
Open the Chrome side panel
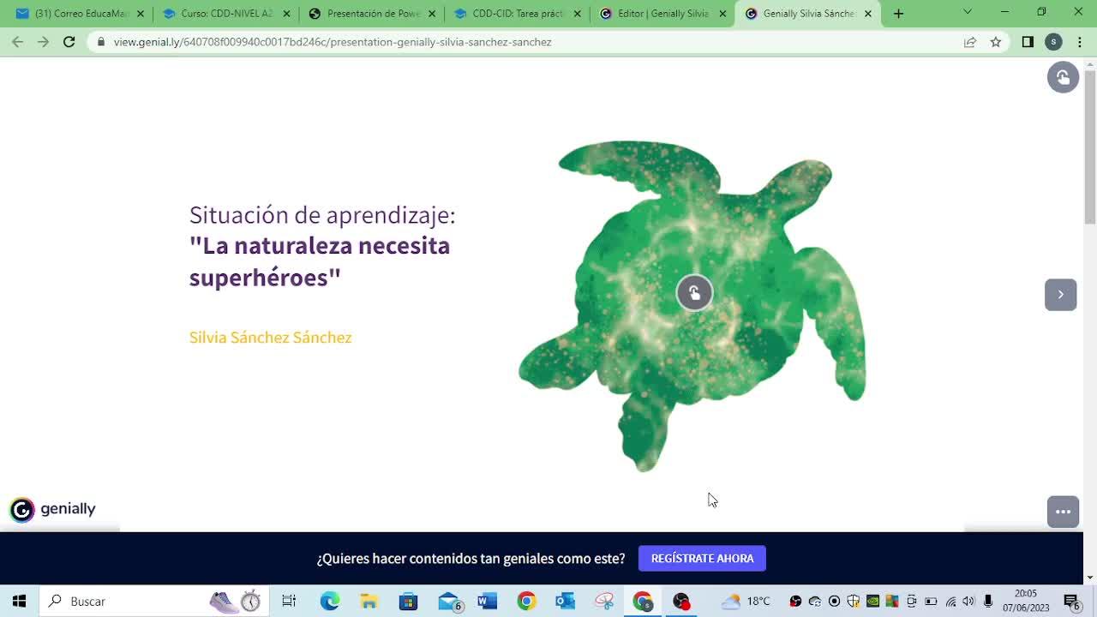[x=1028, y=42]
